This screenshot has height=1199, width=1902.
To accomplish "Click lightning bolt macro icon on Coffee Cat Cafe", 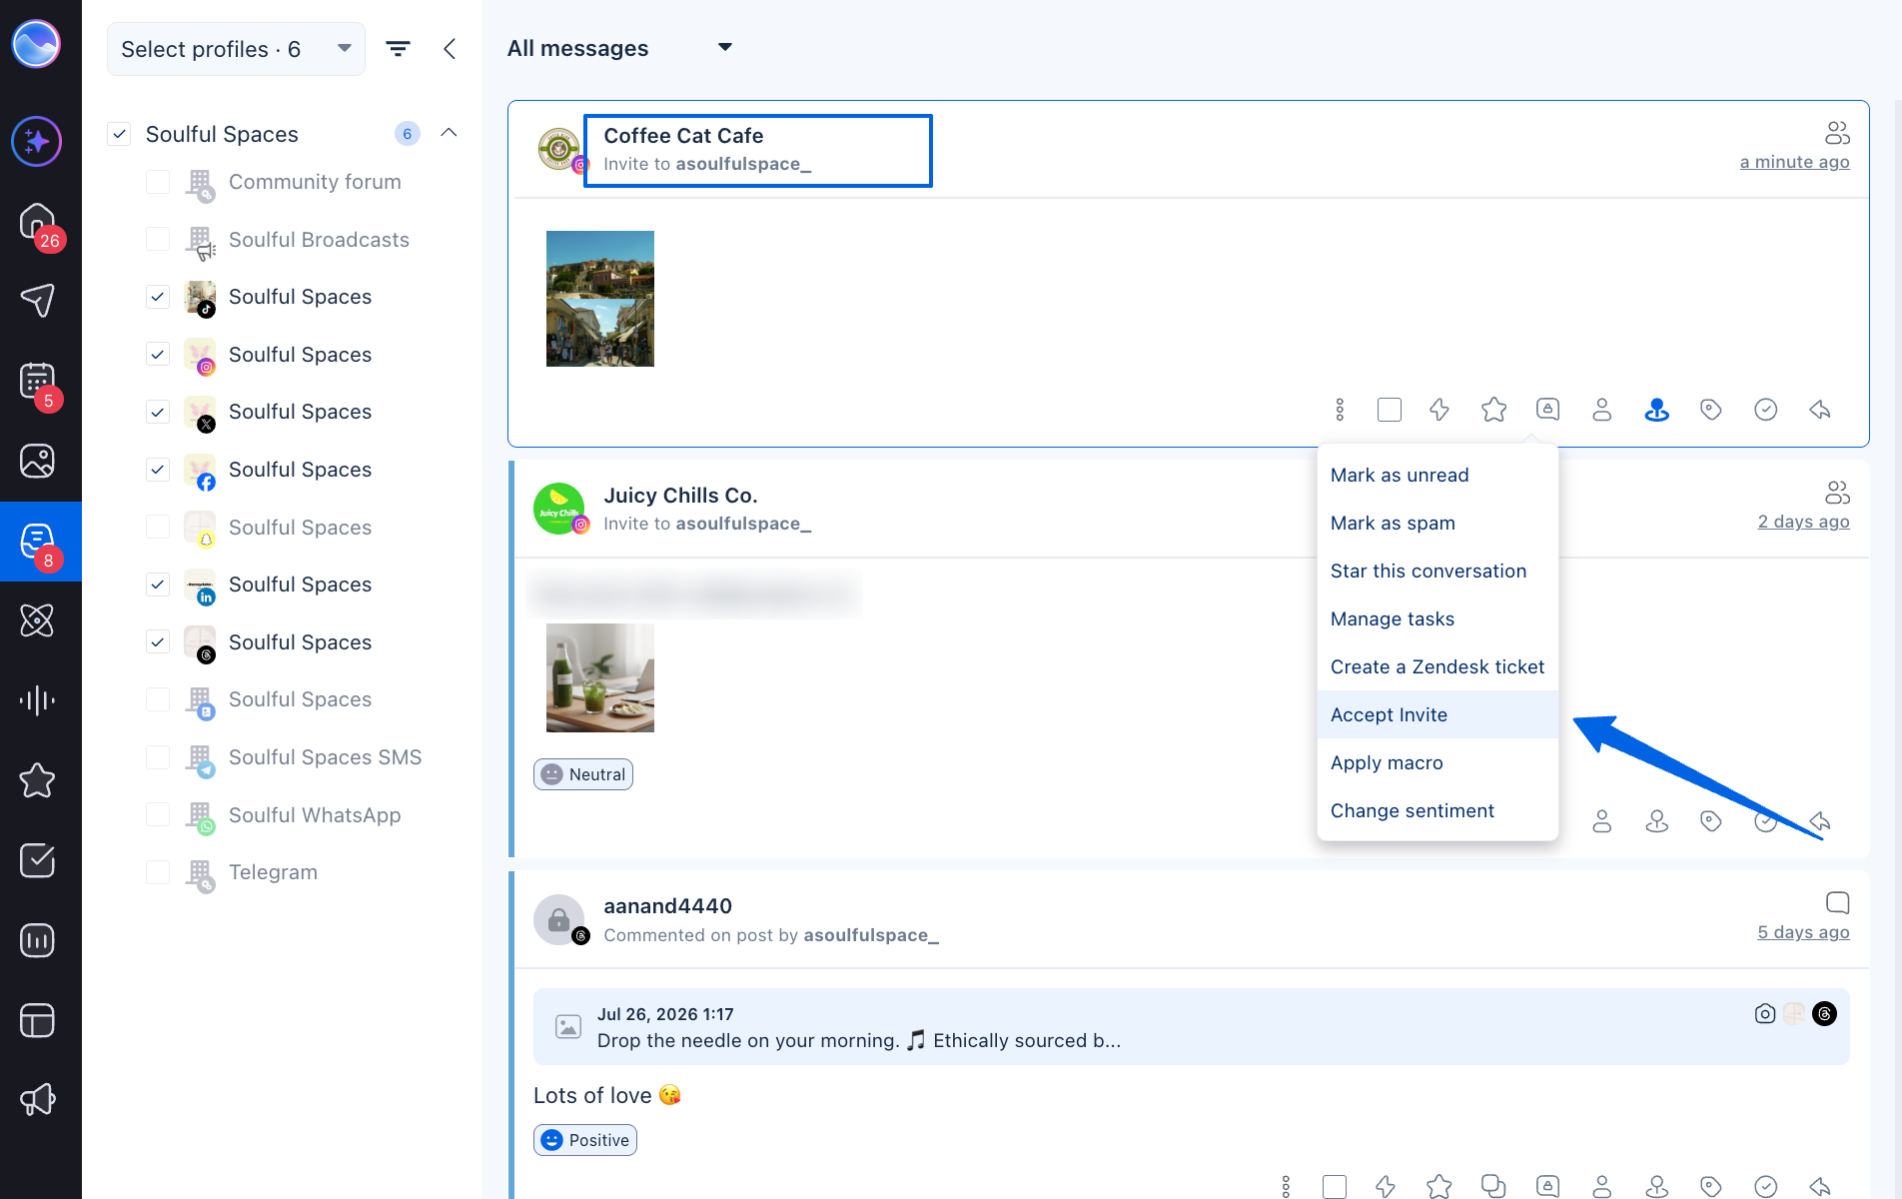I will coord(1439,410).
